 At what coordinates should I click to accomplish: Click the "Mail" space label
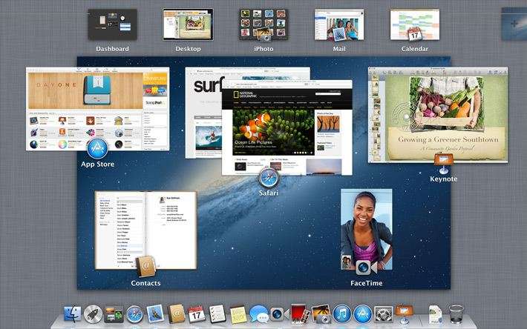tap(339, 49)
